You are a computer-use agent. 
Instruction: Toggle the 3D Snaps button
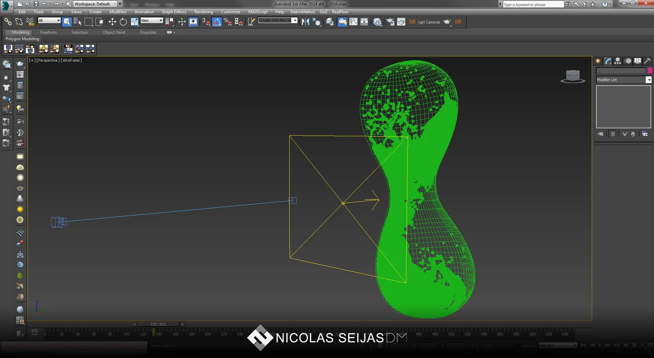(205, 22)
